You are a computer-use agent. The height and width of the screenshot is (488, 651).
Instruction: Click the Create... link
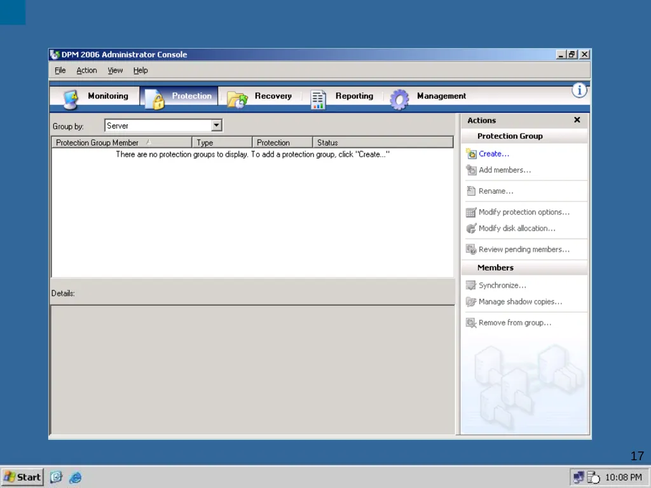point(493,154)
